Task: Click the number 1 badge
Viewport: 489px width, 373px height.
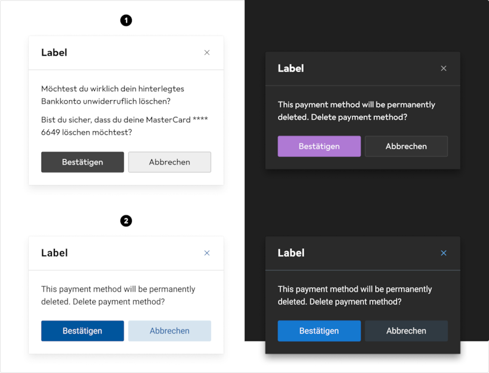Action: pos(126,21)
